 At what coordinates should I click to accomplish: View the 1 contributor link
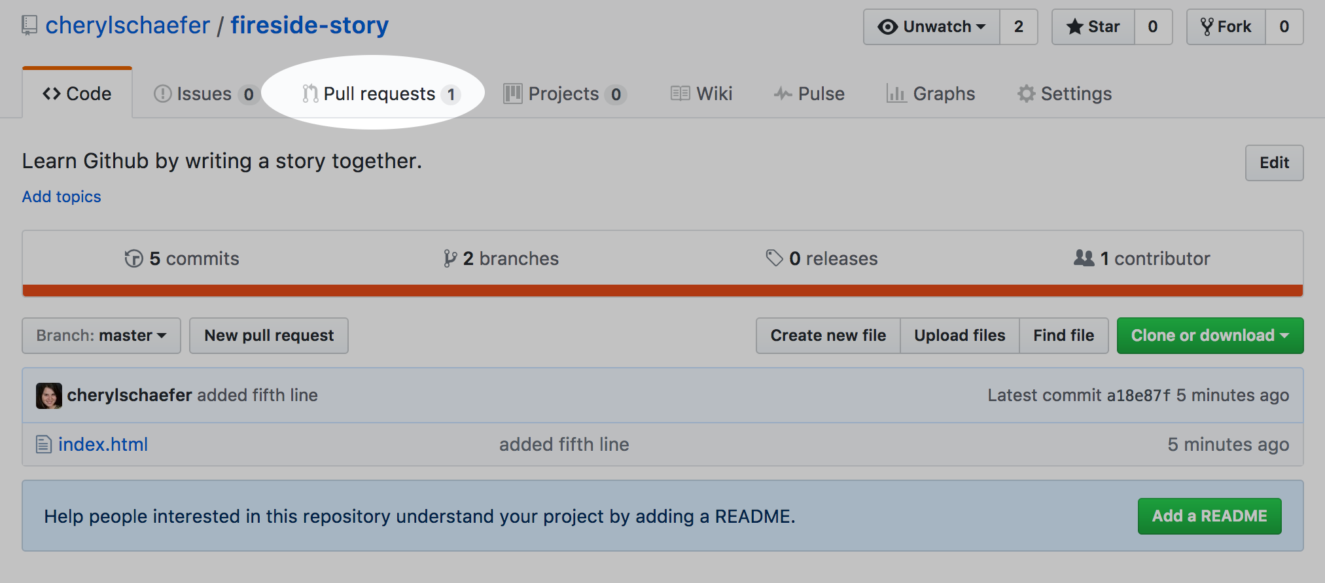coord(1142,258)
